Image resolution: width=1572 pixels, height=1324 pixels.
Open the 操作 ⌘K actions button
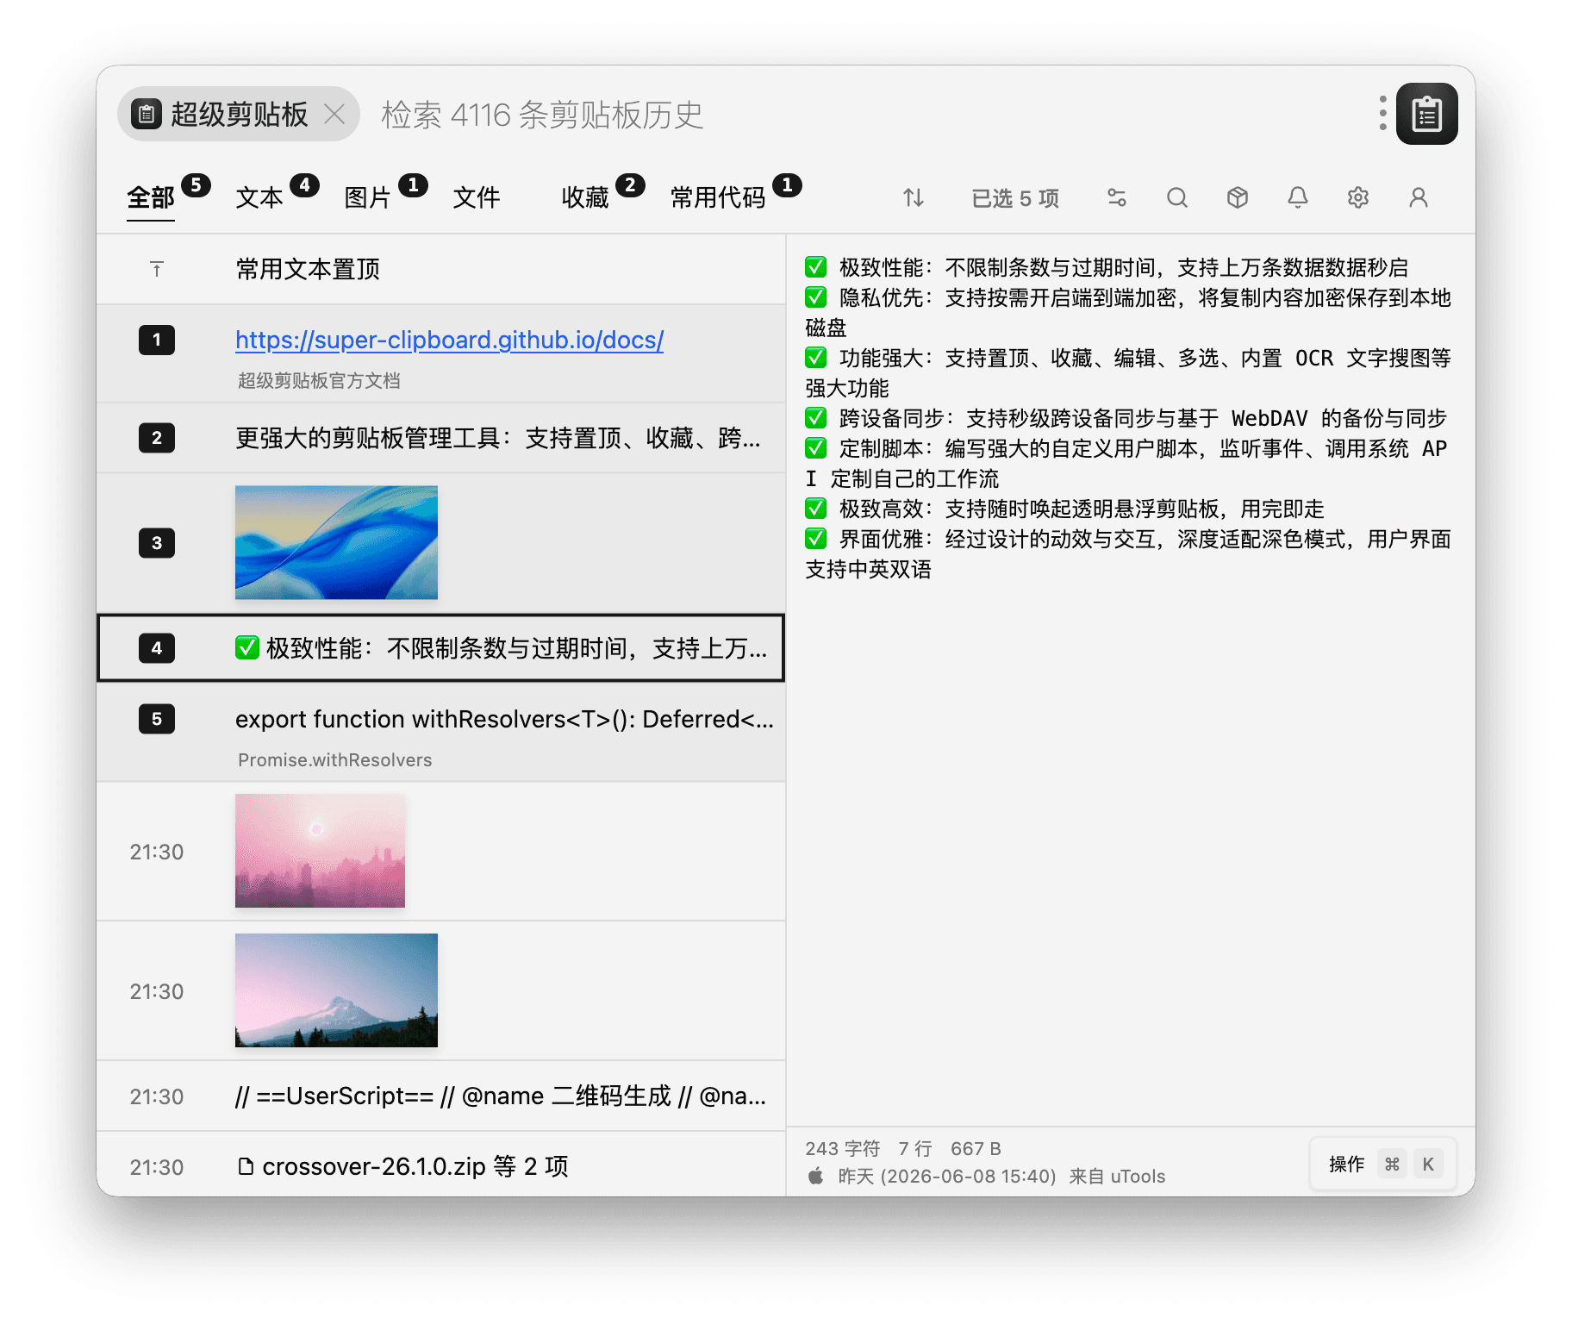pos(1383,1165)
